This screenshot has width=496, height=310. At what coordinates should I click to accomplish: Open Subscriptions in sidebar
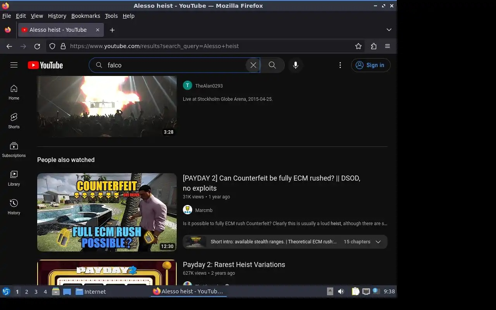tap(14, 150)
